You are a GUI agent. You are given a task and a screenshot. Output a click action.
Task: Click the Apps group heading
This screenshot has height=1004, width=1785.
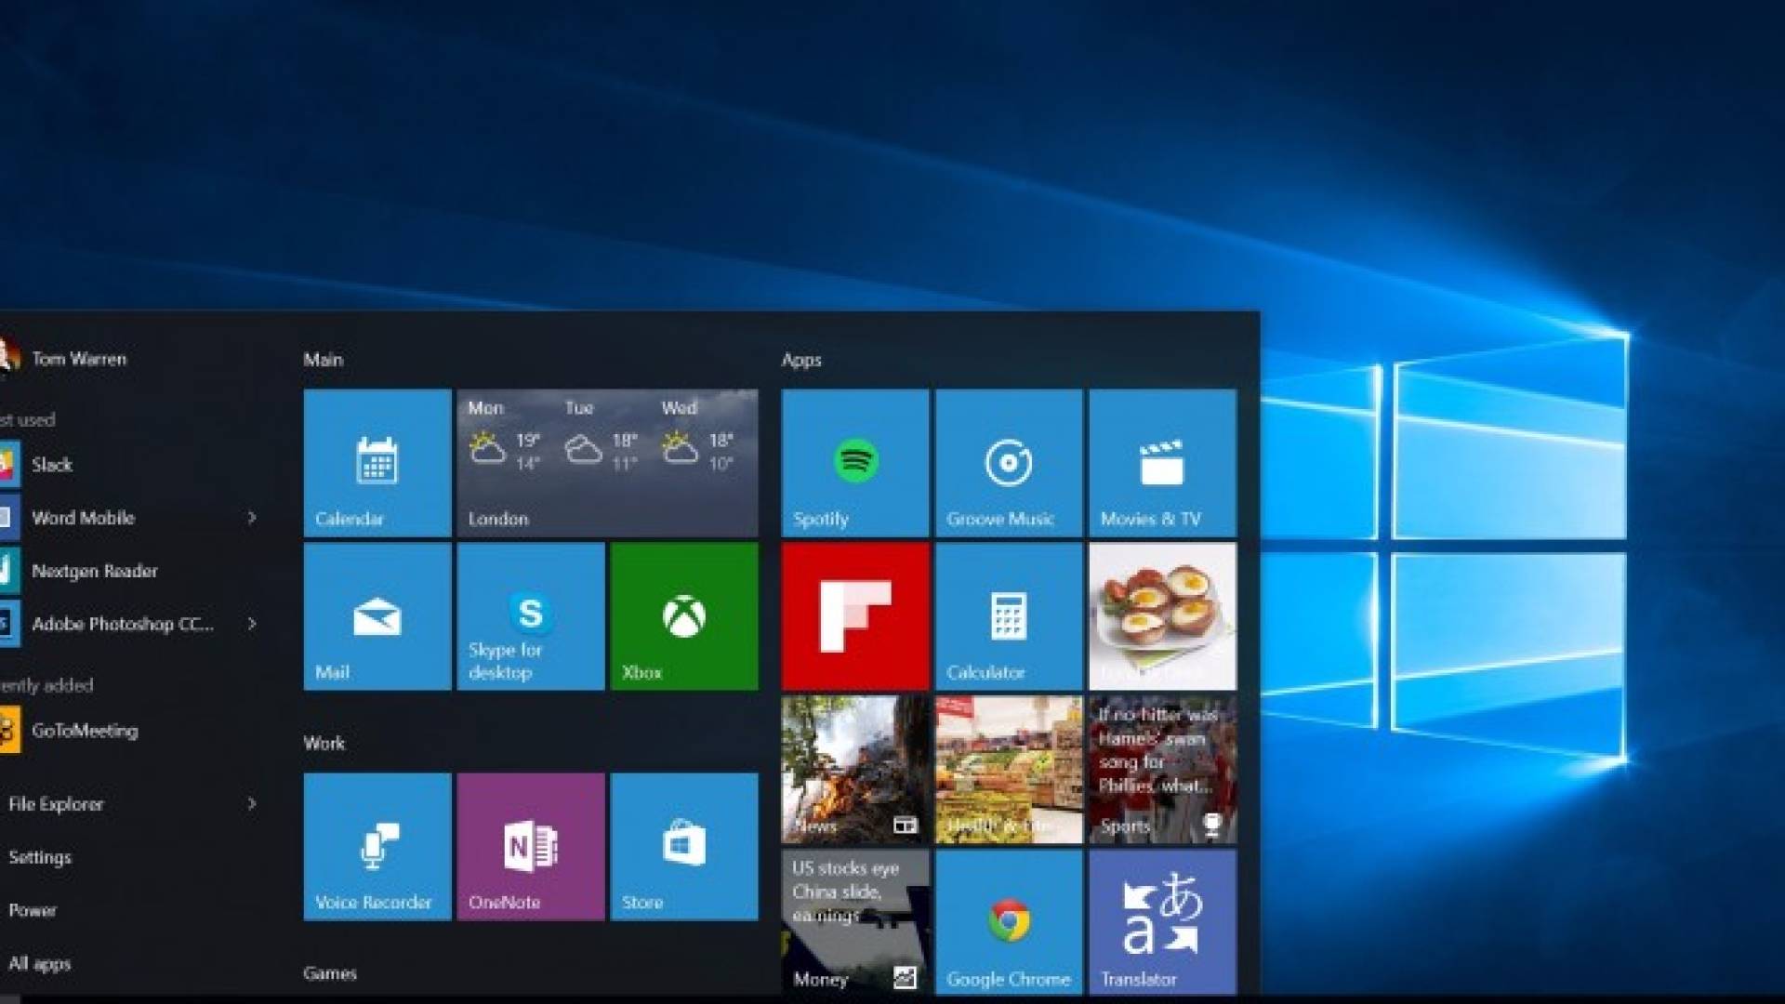(801, 360)
